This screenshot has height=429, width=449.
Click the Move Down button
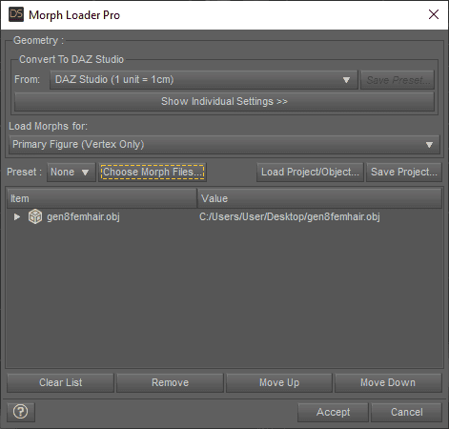point(388,382)
